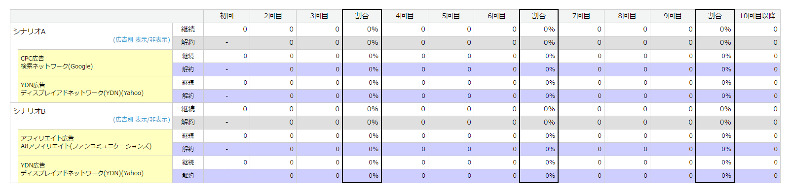Image resolution: width=790 pixels, height=193 pixels.
Task: Select the シナリオA row label
Action: (x=29, y=32)
